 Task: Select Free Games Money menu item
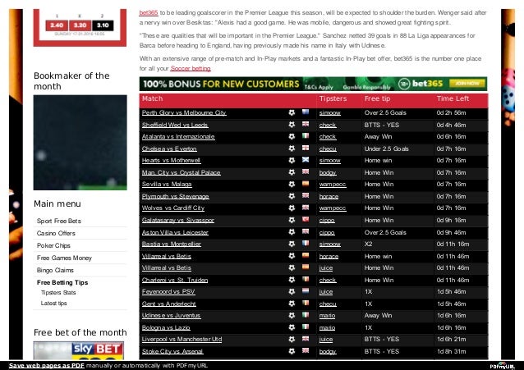tap(64, 258)
